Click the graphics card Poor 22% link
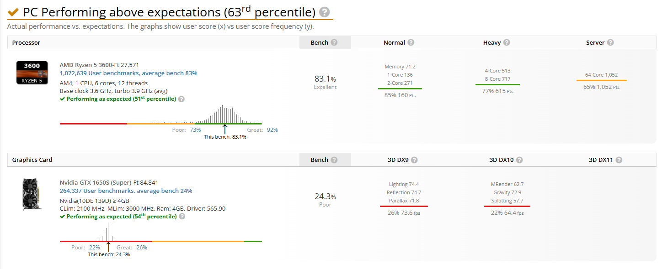 [95, 248]
